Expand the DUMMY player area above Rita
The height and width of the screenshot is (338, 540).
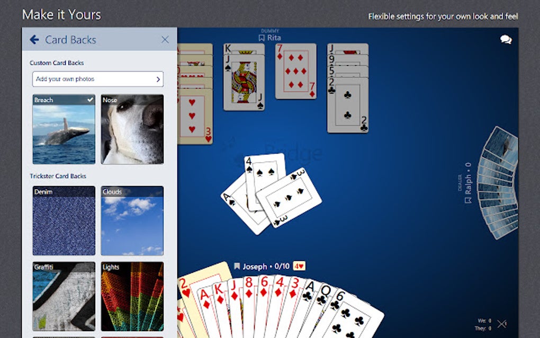point(269,31)
